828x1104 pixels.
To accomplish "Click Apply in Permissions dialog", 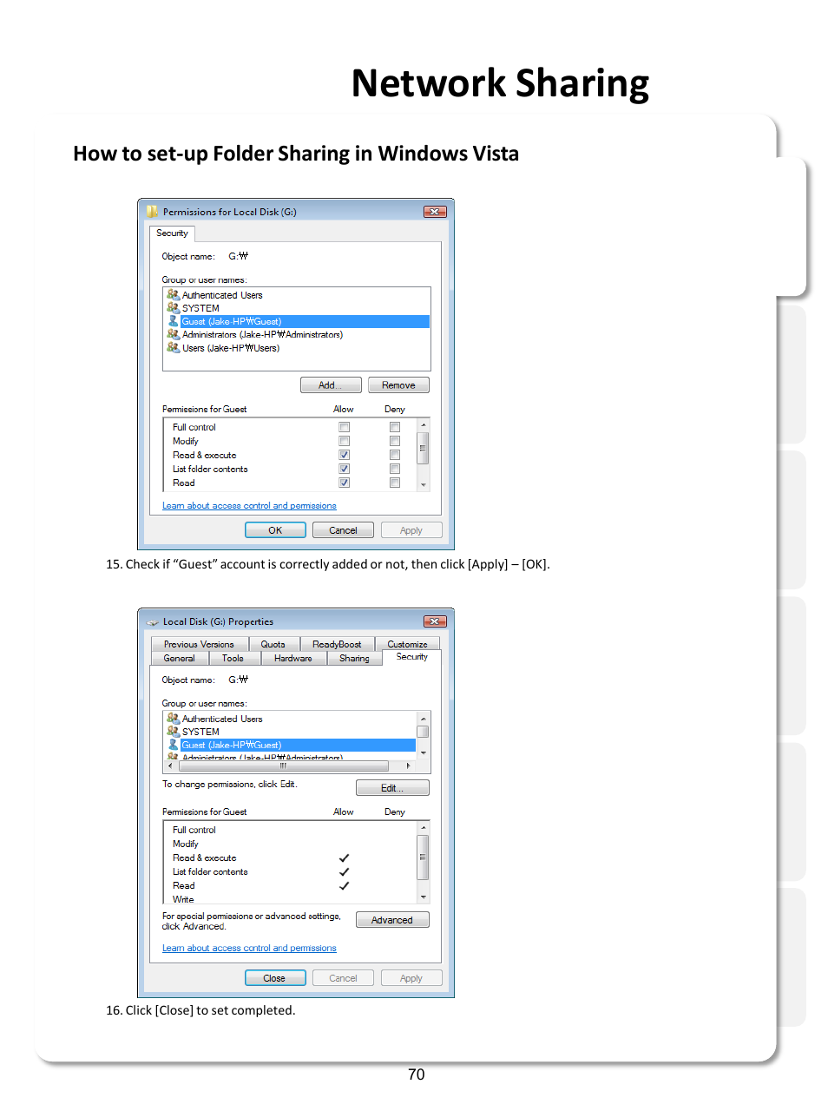I will pos(411,530).
